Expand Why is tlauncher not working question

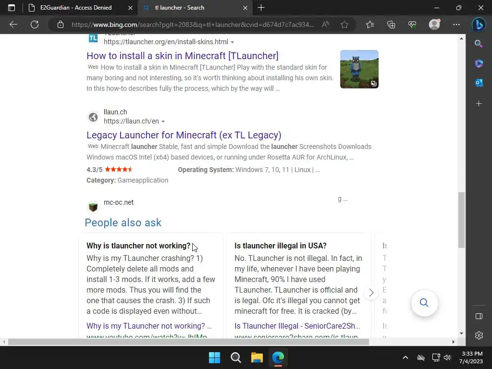(138, 246)
